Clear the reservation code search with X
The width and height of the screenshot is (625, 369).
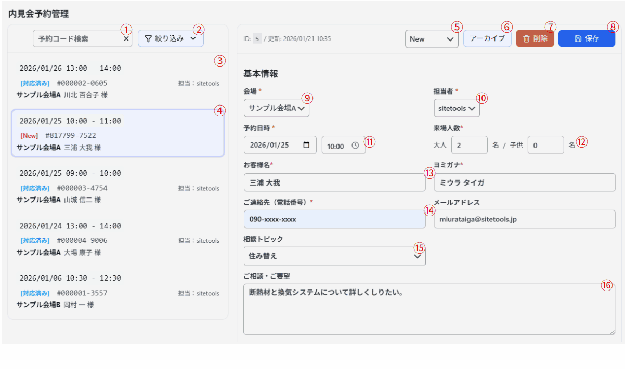pyautogui.click(x=126, y=38)
